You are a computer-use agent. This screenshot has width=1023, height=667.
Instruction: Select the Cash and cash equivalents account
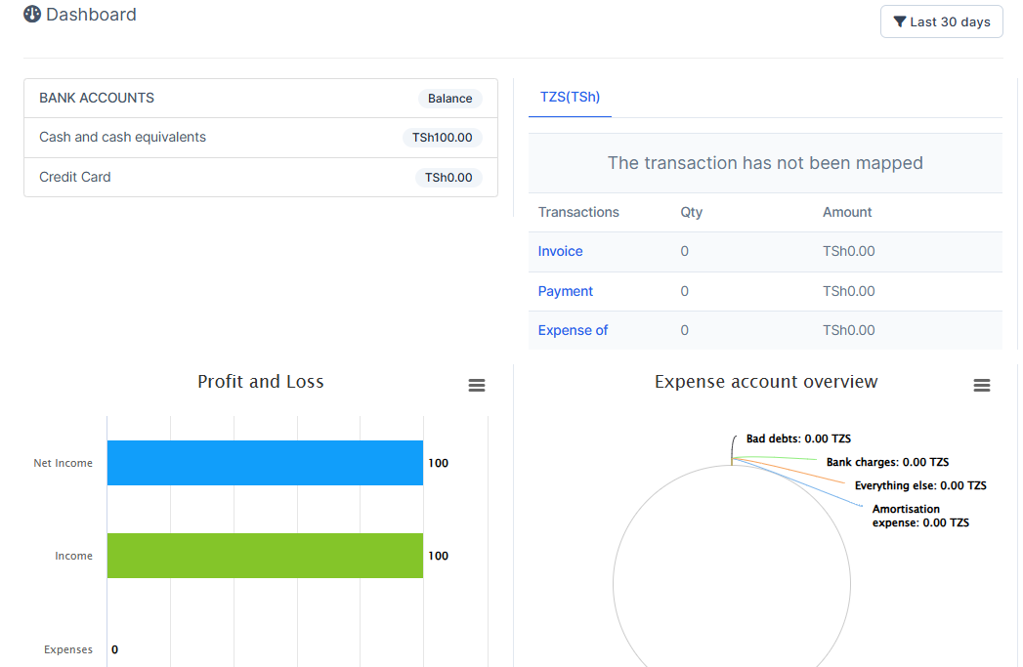122,138
